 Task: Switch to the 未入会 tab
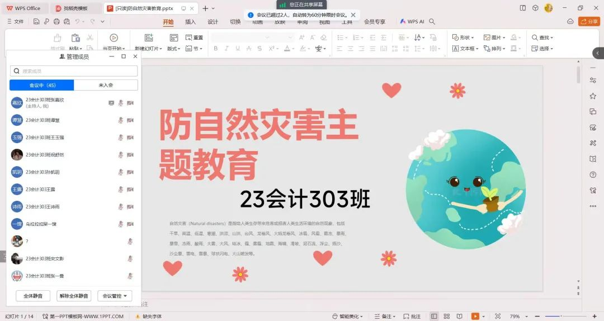(106, 85)
